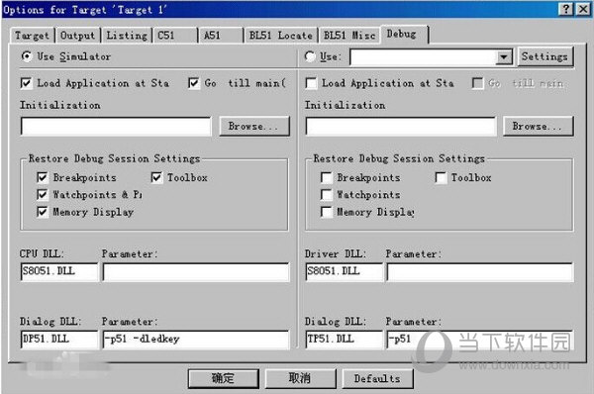Viewport: 594px width, 394px height.
Task: Switch to the Target tab
Action: 33,36
